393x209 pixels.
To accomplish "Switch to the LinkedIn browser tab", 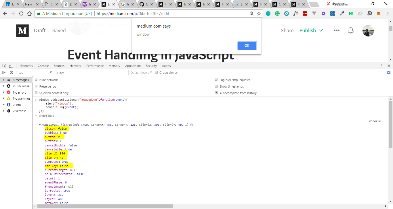I will 12,4.
